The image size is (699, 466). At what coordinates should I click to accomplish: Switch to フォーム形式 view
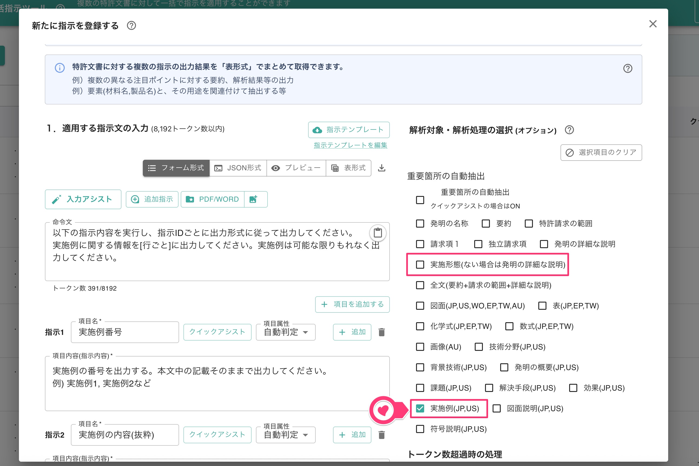[x=176, y=168]
